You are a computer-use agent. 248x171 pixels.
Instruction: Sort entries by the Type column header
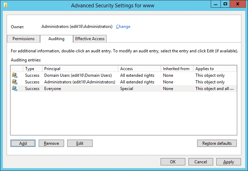pos(33,69)
